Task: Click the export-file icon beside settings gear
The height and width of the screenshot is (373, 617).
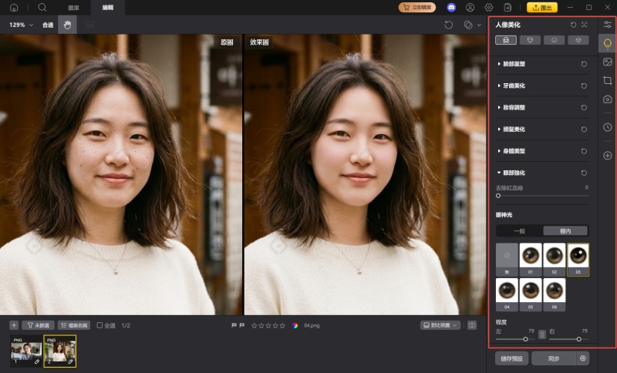Action: pos(507,8)
